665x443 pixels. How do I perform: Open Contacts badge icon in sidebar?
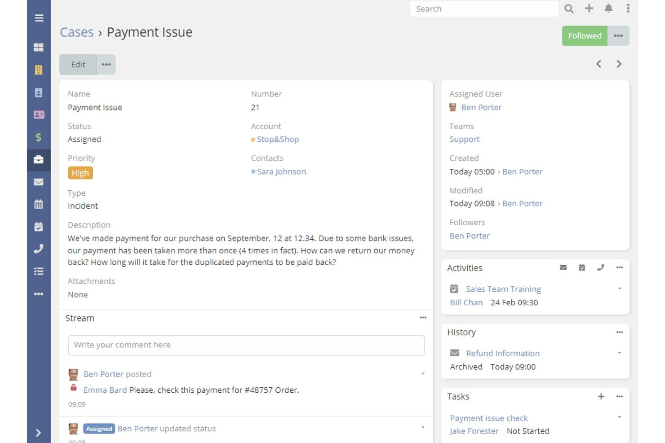(x=39, y=92)
